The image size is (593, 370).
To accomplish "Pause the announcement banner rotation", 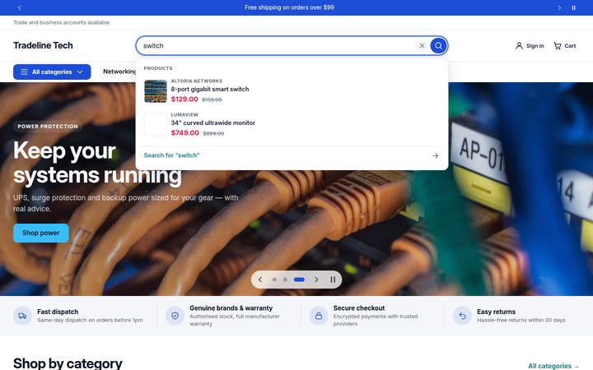I will coord(573,7).
